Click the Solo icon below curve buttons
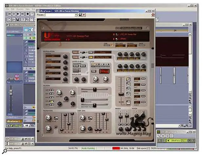The image size is (203, 156). pyautogui.click(x=128, y=102)
